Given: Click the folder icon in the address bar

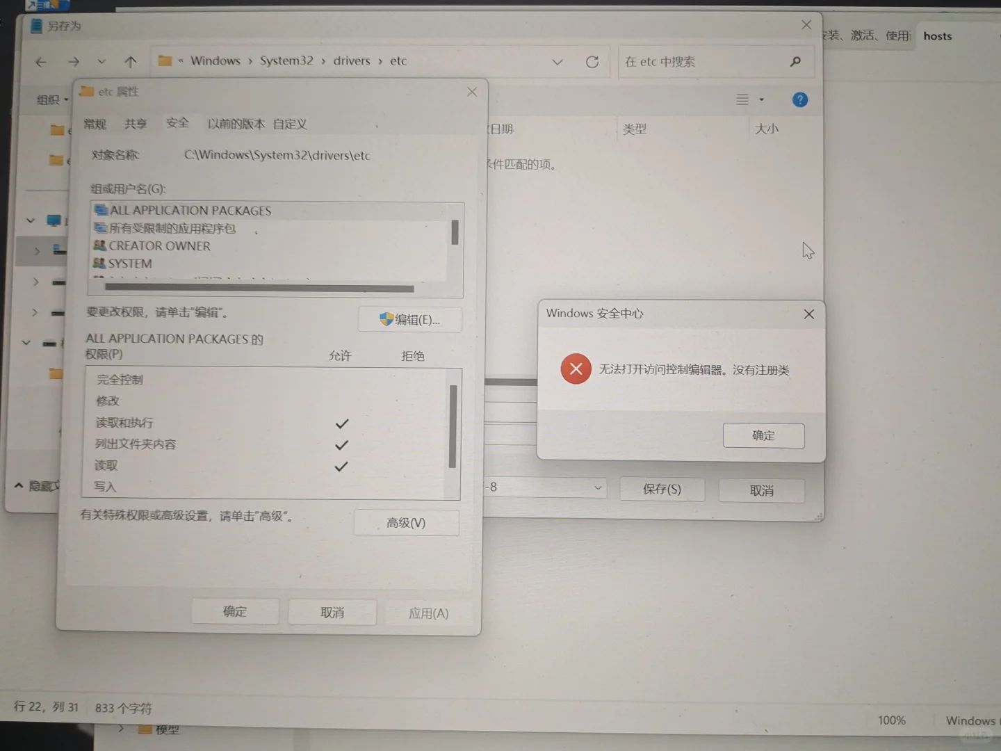Looking at the screenshot, I should (165, 60).
